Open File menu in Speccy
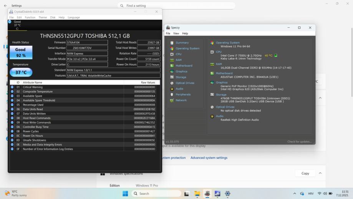The image size is (353, 199). [168, 33]
